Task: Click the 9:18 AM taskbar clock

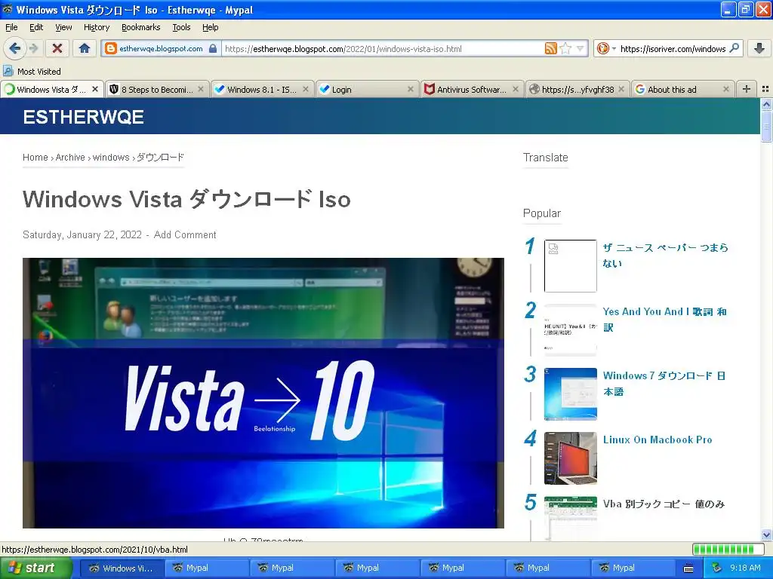Action: pyautogui.click(x=745, y=568)
